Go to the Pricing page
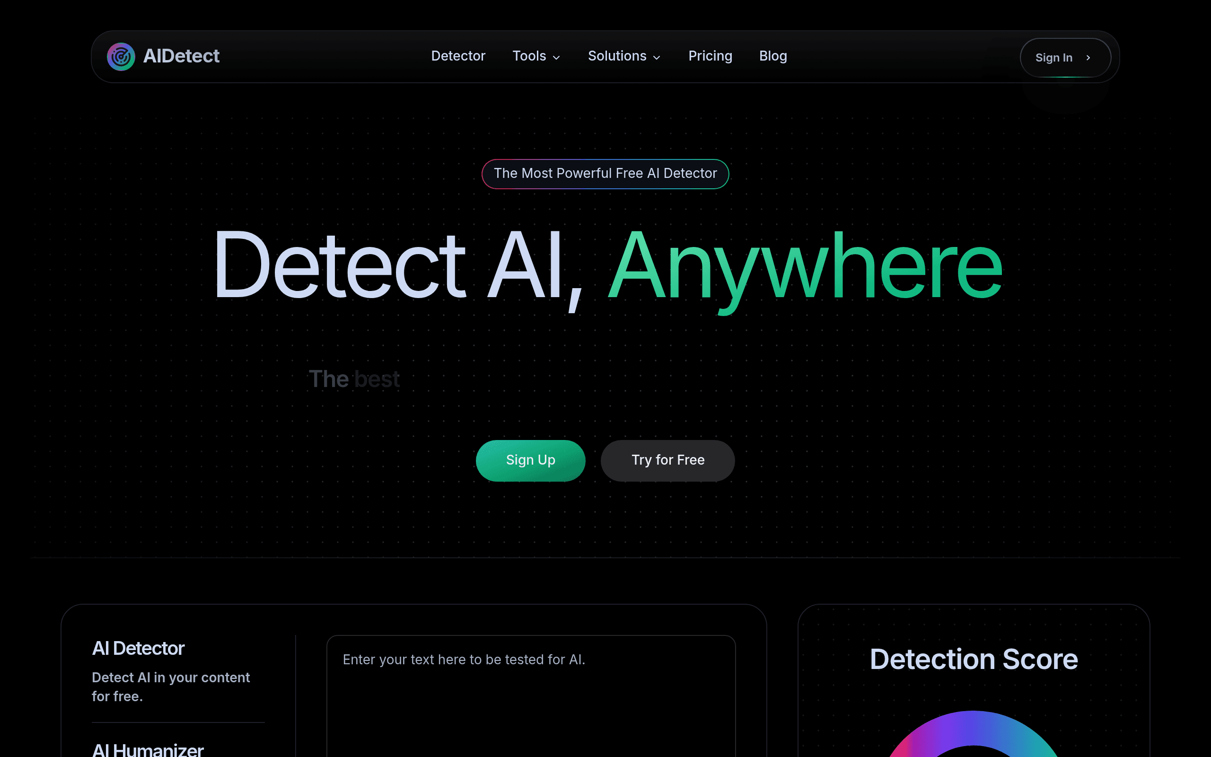The height and width of the screenshot is (757, 1211). tap(710, 56)
